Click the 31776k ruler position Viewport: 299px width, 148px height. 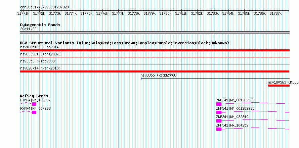point(102,13)
